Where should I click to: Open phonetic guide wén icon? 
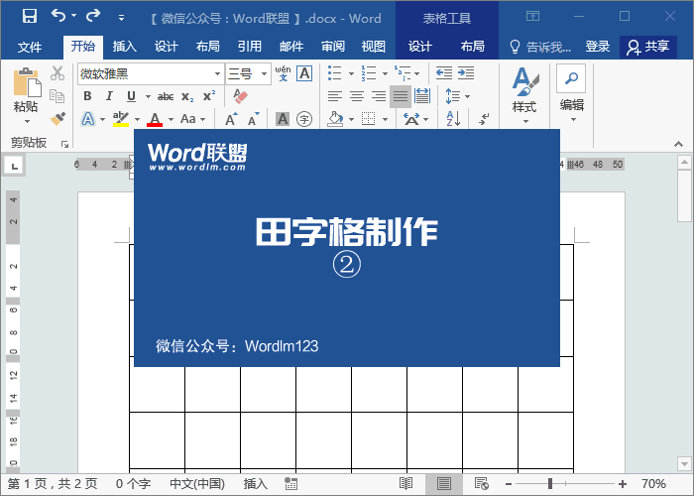[283, 73]
